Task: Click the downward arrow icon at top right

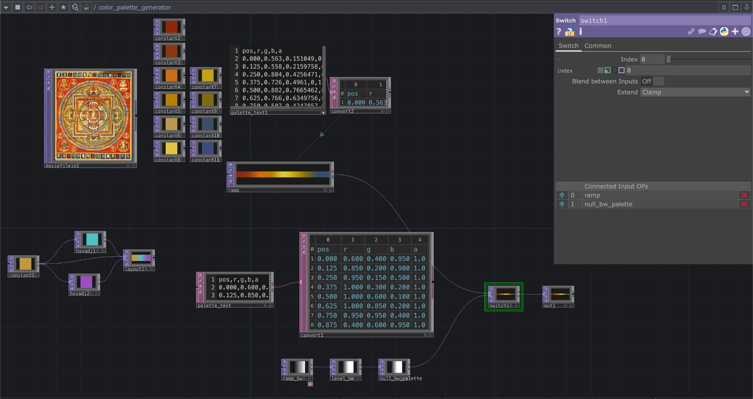Action: tap(747, 7)
